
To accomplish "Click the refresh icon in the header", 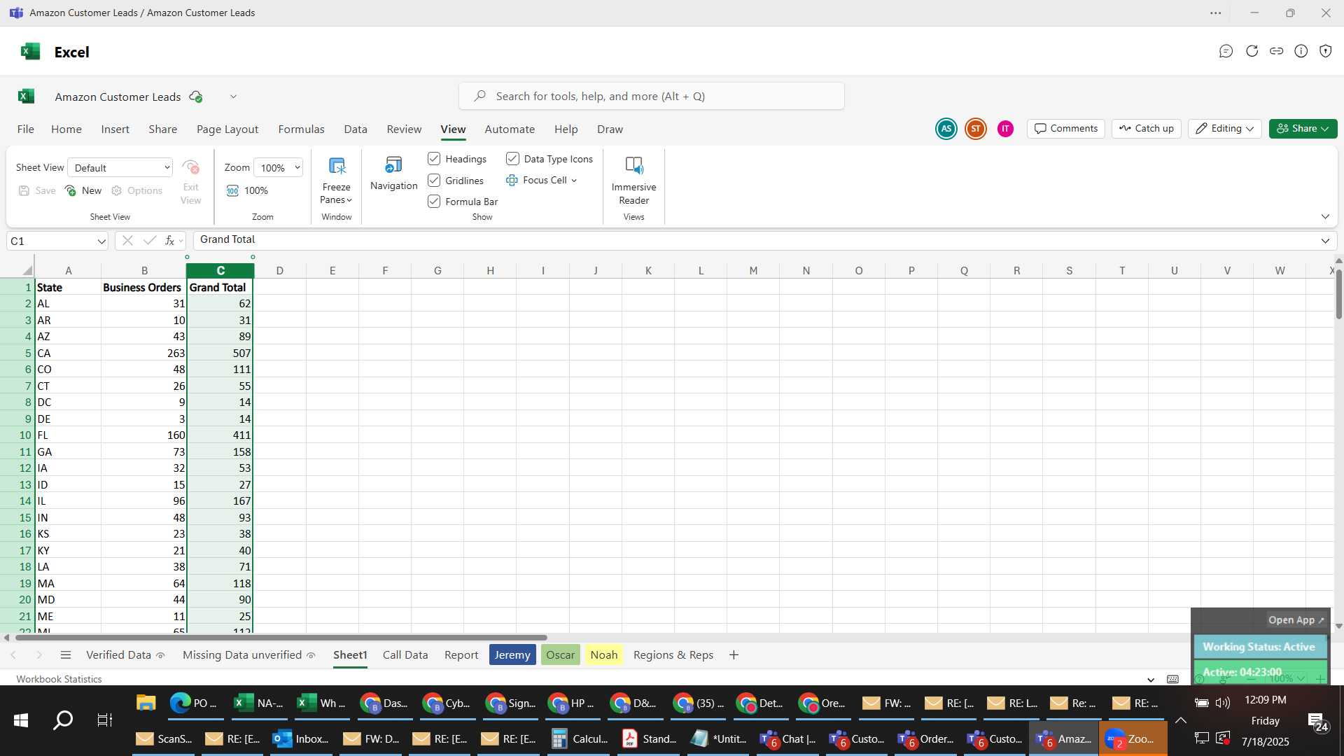I will pyautogui.click(x=1252, y=51).
